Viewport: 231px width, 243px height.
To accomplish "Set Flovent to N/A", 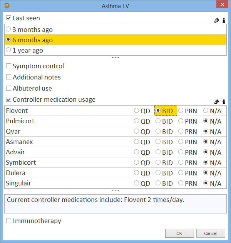I will [206, 111].
